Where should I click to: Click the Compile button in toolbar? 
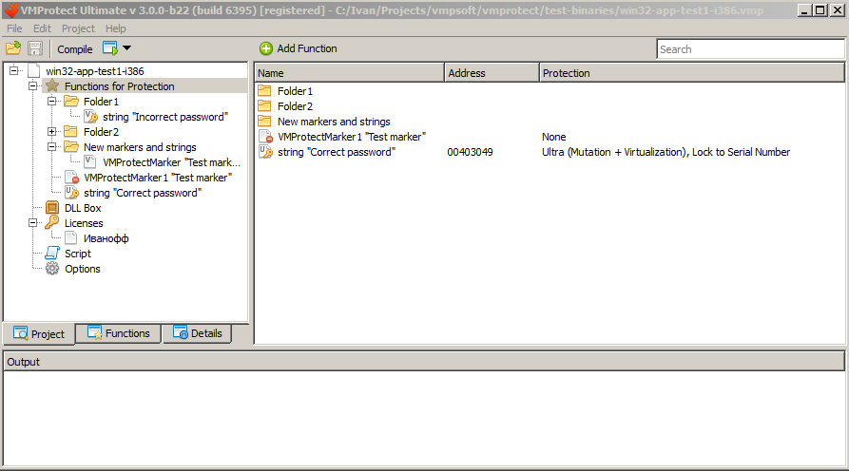75,49
